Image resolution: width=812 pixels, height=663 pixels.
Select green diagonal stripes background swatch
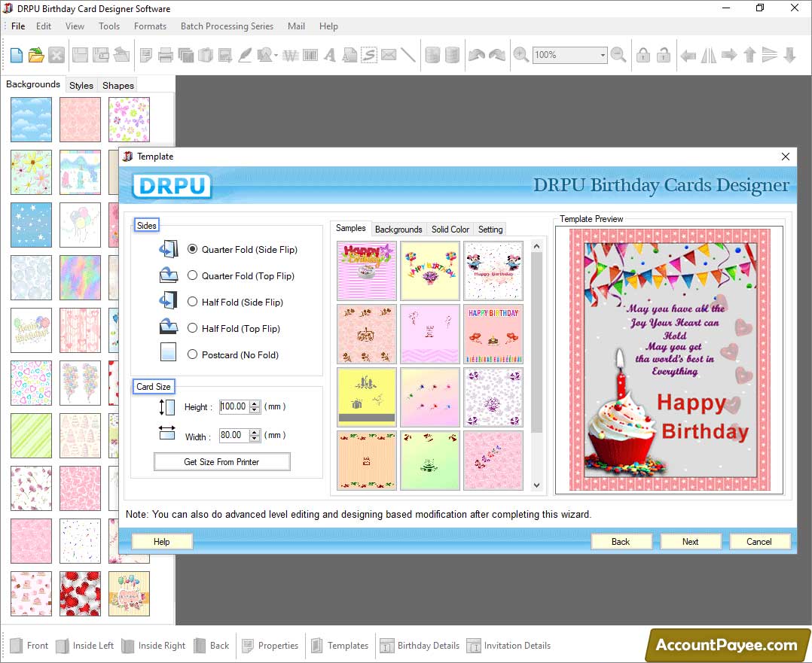click(x=31, y=435)
